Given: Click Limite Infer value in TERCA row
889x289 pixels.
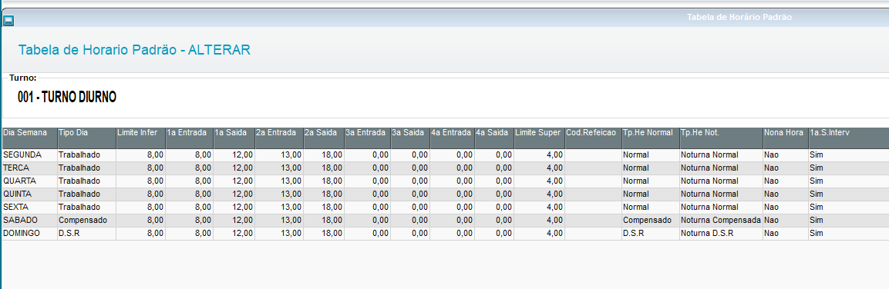Looking at the screenshot, I should 140,168.
